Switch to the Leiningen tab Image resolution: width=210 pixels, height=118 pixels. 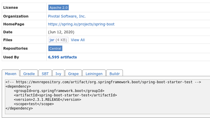pyautogui.click(x=94, y=74)
